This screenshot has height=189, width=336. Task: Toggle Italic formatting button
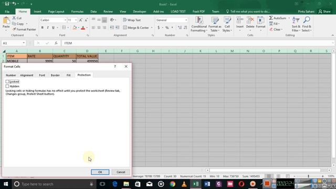point(48,28)
